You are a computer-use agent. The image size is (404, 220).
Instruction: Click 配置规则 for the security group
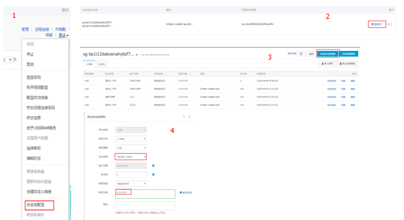pos(376,24)
